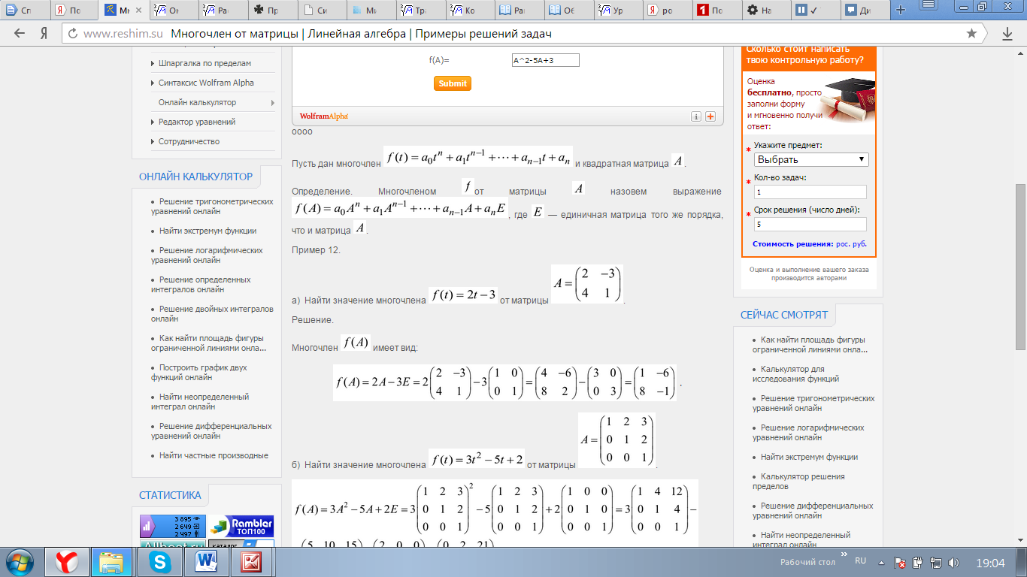Click the taskbar clock showing 19:04
Viewport: 1027px width, 577px height.
tap(990, 563)
